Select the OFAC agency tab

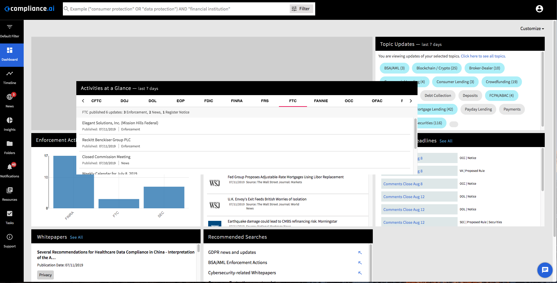click(377, 101)
